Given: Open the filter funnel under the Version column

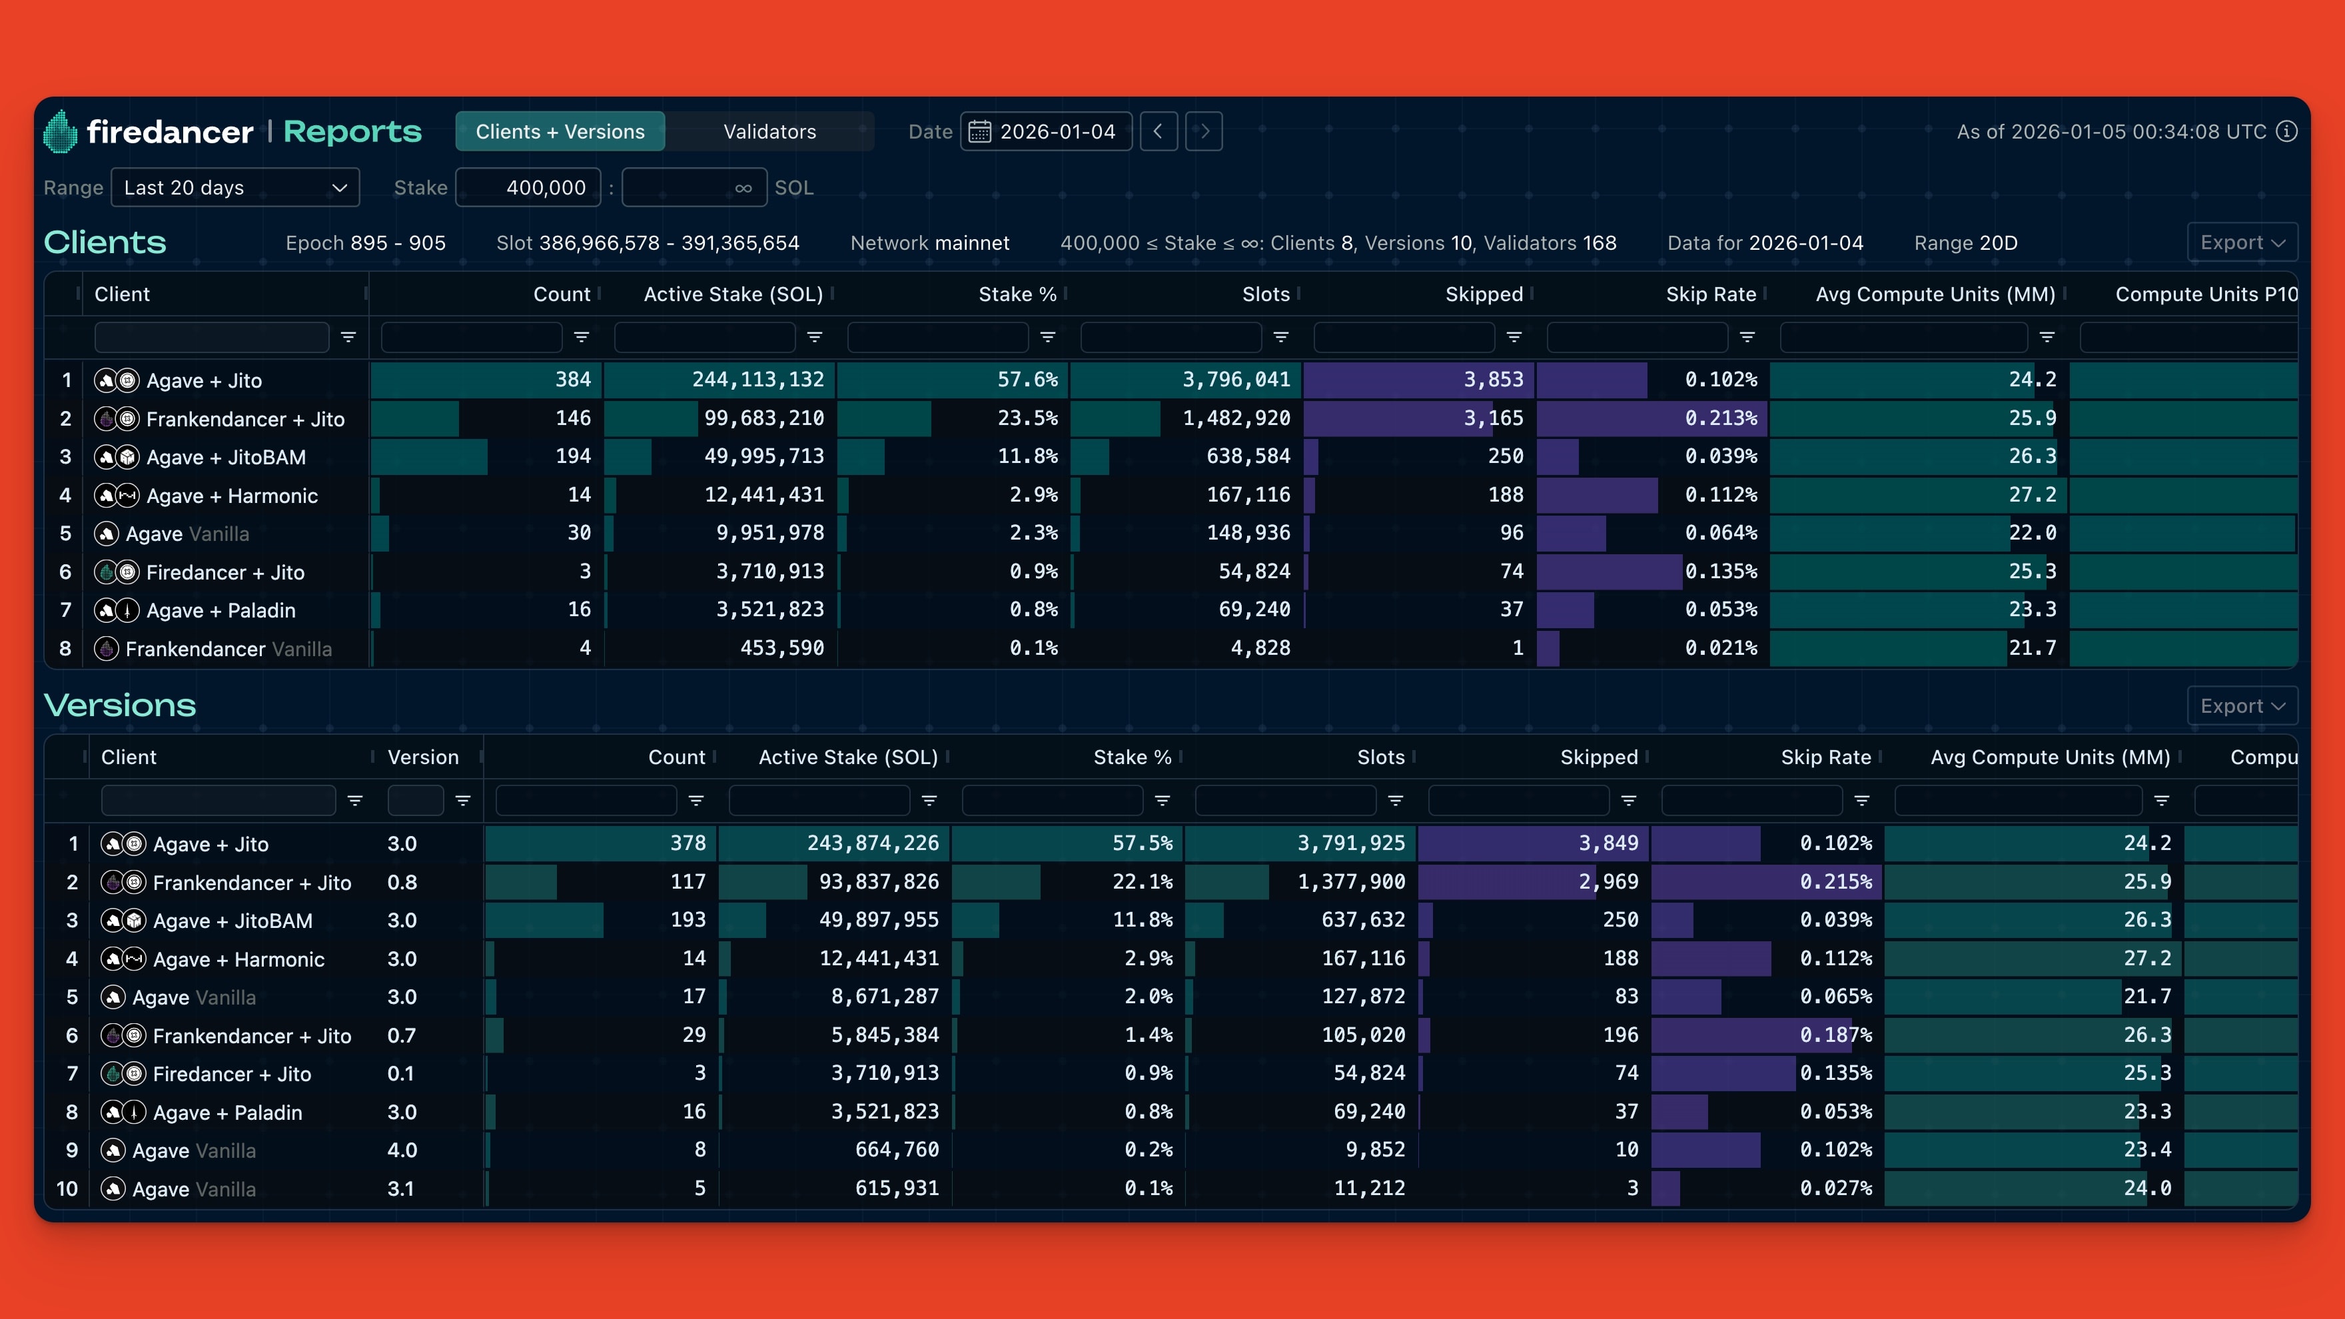Looking at the screenshot, I should pos(464,800).
